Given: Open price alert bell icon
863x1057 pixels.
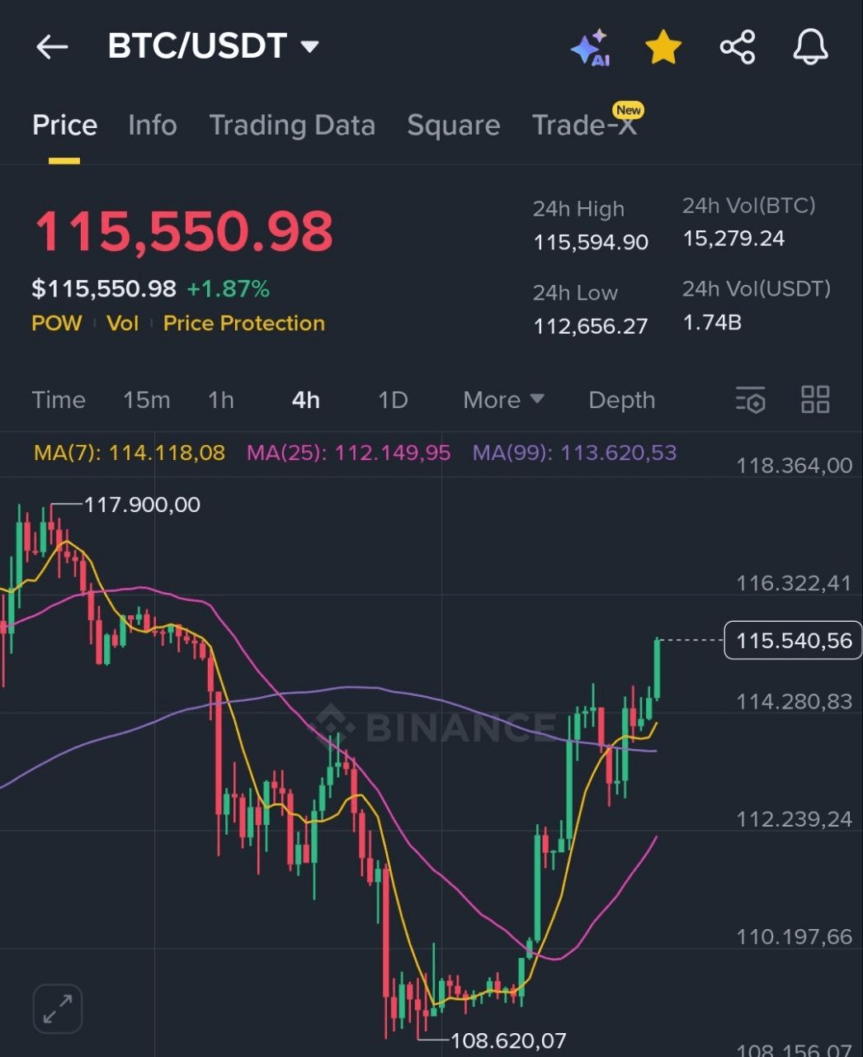Looking at the screenshot, I should (x=810, y=47).
